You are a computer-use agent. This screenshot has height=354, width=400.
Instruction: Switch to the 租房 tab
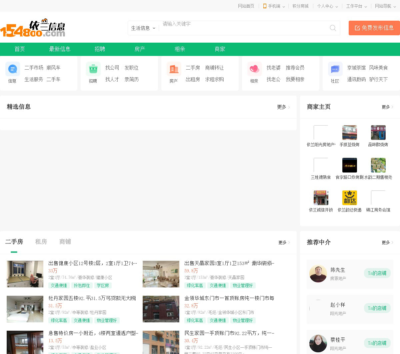41,242
